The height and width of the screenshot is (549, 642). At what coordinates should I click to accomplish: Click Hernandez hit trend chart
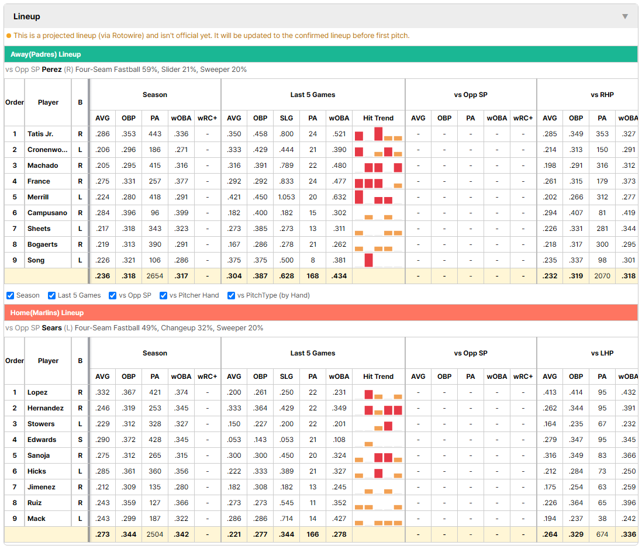pos(378,408)
